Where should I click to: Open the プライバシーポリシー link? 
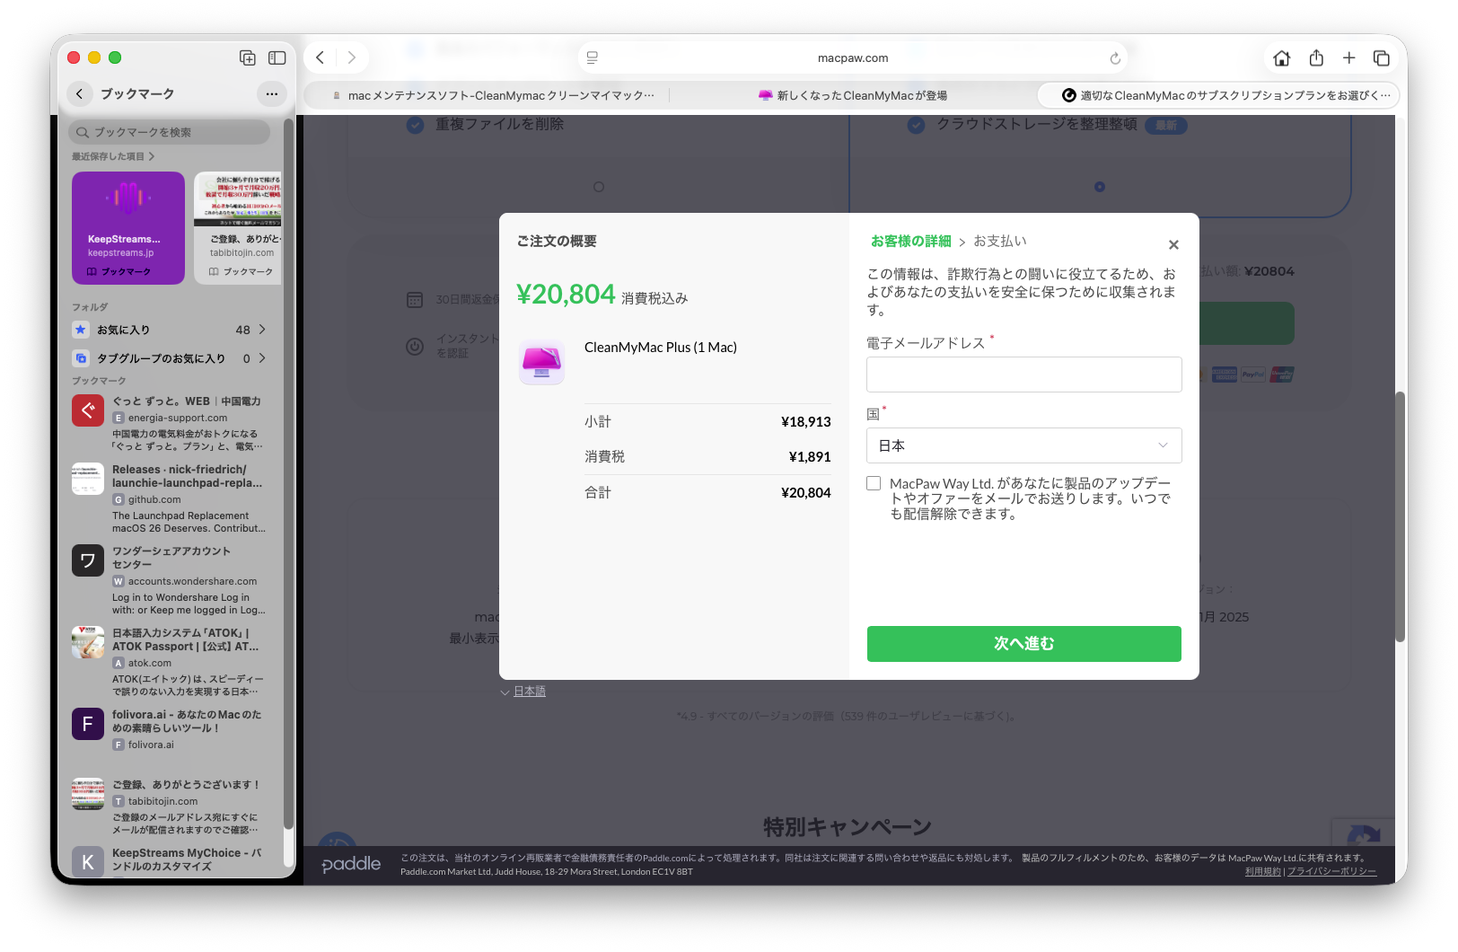[x=1331, y=872]
